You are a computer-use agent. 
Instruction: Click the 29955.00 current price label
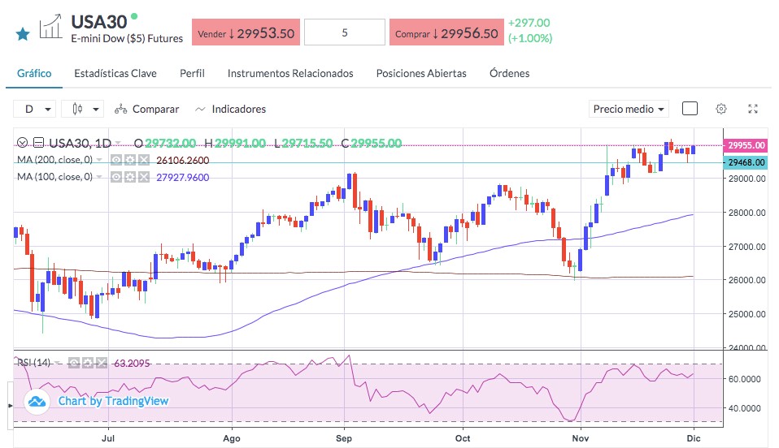point(746,145)
